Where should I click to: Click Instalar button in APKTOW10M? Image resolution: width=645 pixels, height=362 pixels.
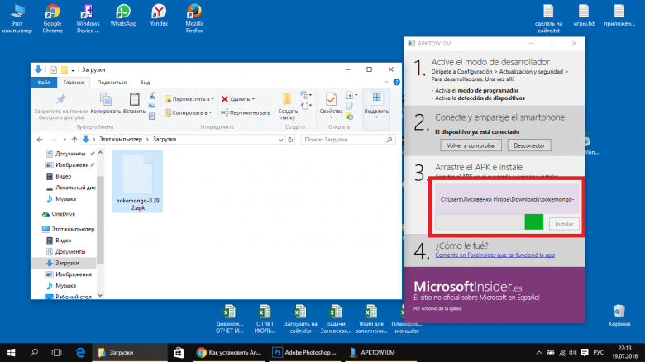point(564,224)
